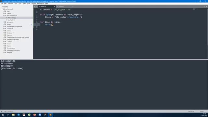The width and height of the screenshot is (208, 117).
Task: Open Windows taskbar search
Action: click(x=8, y=115)
